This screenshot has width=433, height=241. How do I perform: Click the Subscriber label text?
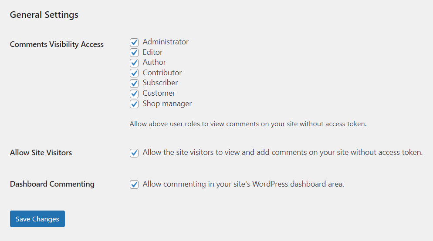click(160, 83)
